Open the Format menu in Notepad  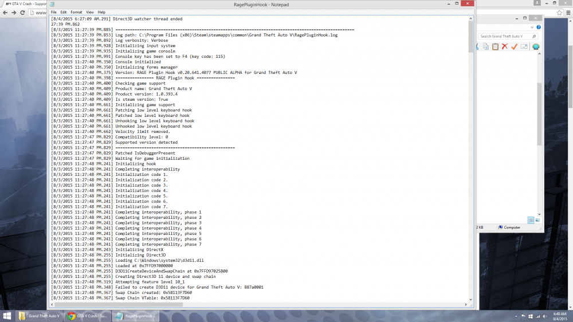(76, 12)
